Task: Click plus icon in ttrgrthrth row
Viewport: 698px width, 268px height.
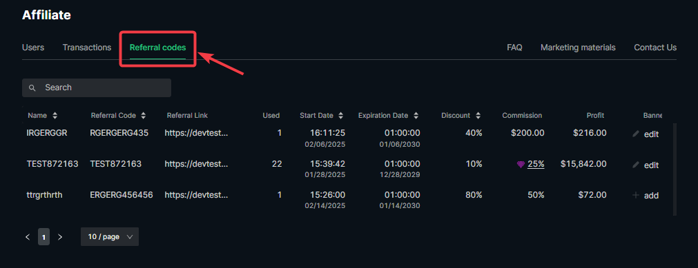Action: [x=636, y=195]
